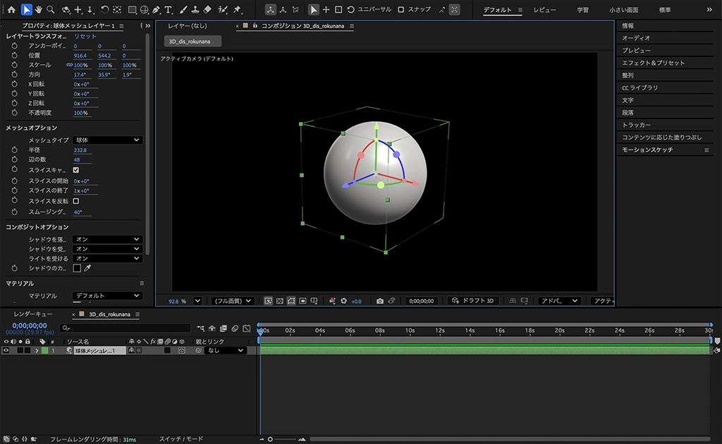This screenshot has width=722, height=444.
Task: Switch to the レンダーキュー tab
Action: 33,314
